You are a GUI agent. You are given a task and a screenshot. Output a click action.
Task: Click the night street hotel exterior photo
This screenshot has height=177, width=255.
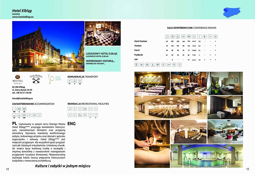click(48, 46)
